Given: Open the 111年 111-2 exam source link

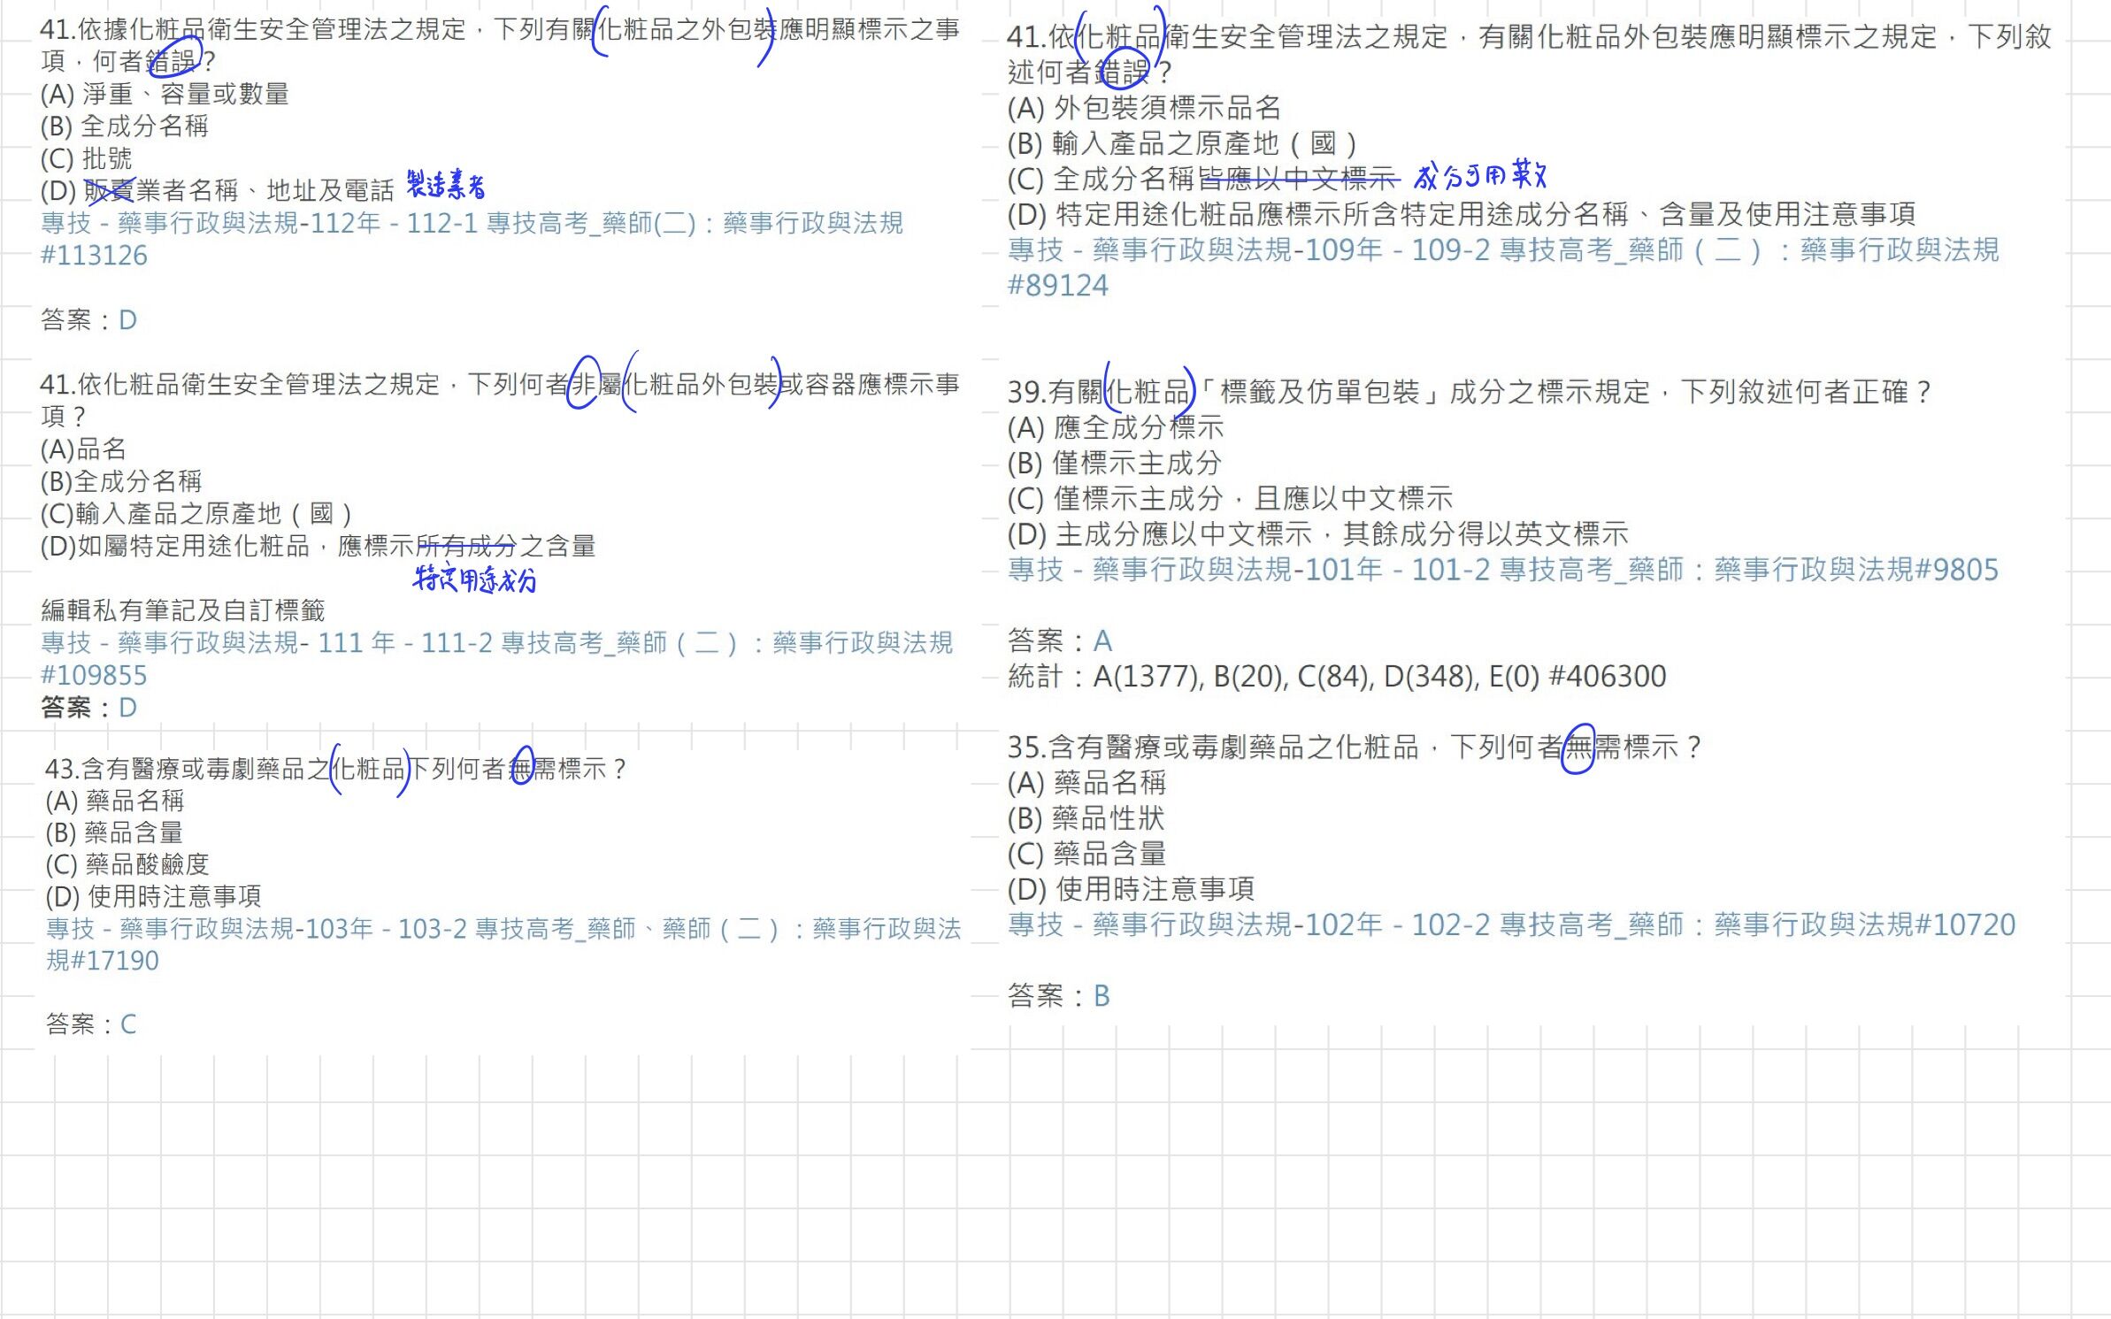Looking at the screenshot, I should [495, 643].
